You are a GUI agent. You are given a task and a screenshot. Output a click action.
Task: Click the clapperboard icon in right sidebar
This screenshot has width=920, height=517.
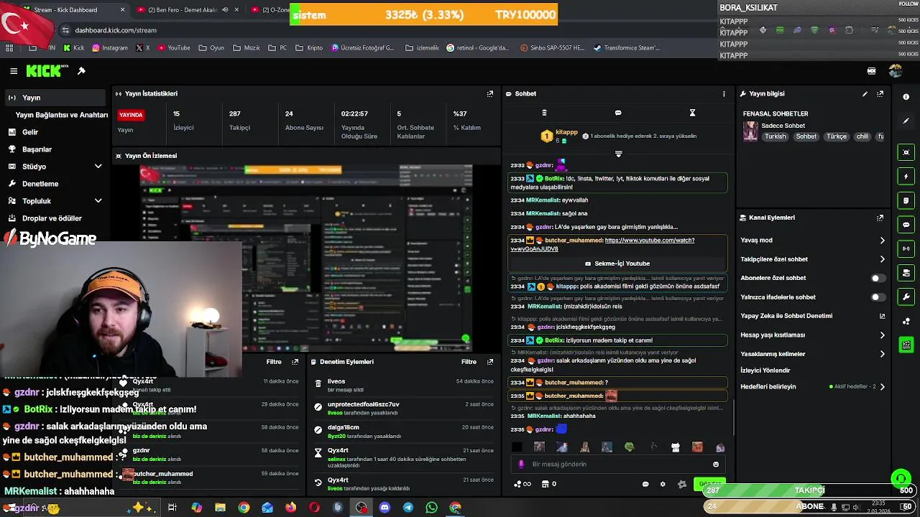point(906,345)
